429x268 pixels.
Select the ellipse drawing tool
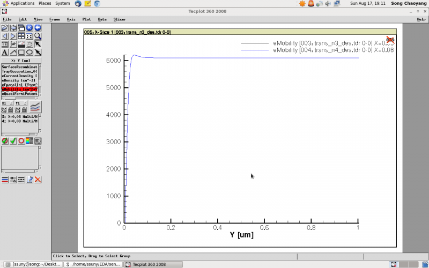point(29,52)
